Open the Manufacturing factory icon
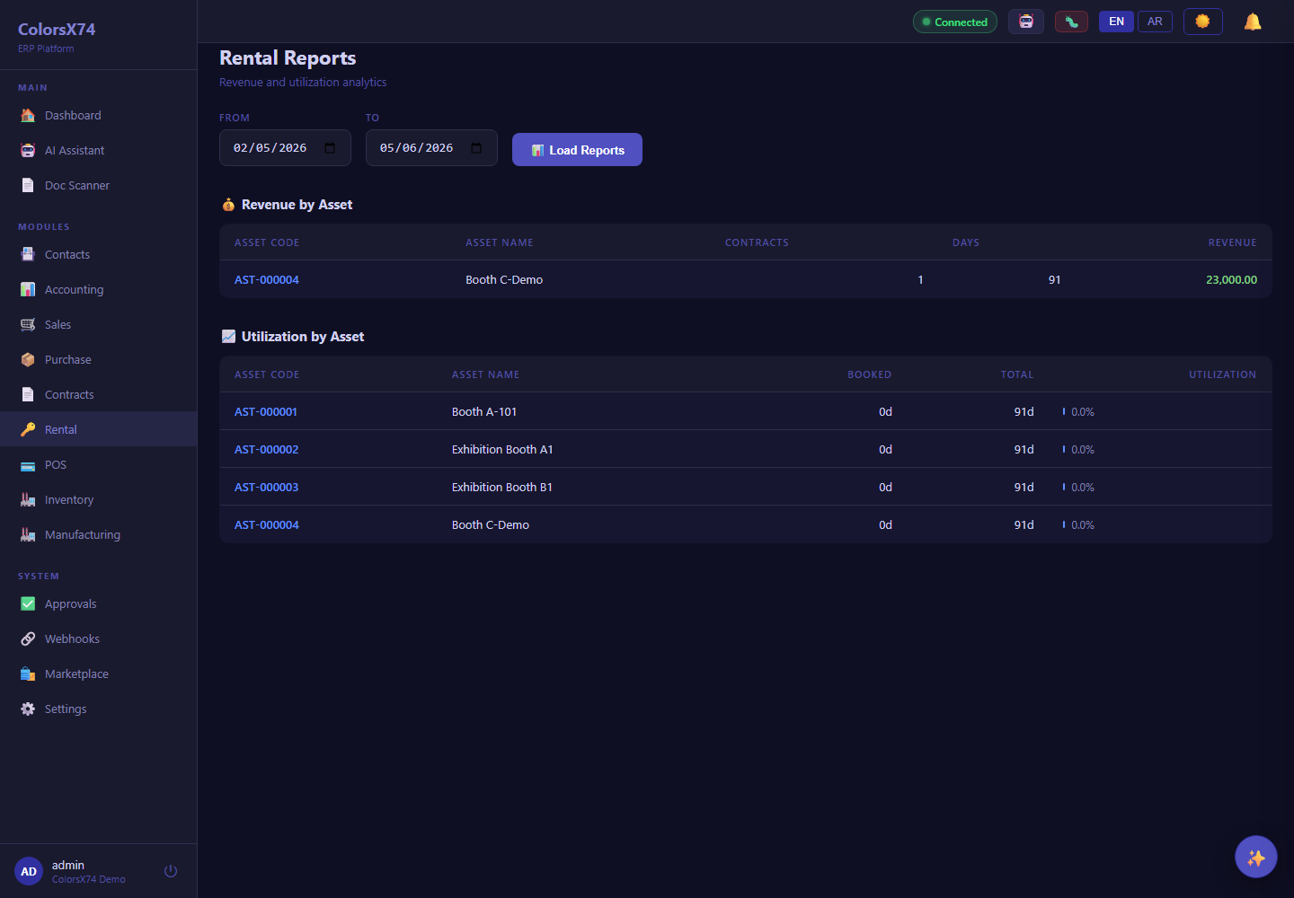Image resolution: width=1294 pixels, height=898 pixels. [28, 535]
